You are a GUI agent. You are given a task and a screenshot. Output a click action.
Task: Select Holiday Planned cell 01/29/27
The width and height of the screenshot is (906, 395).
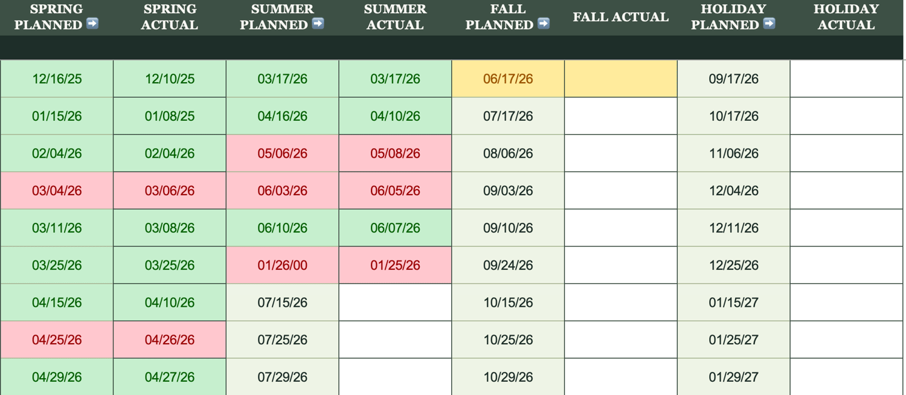click(x=734, y=377)
